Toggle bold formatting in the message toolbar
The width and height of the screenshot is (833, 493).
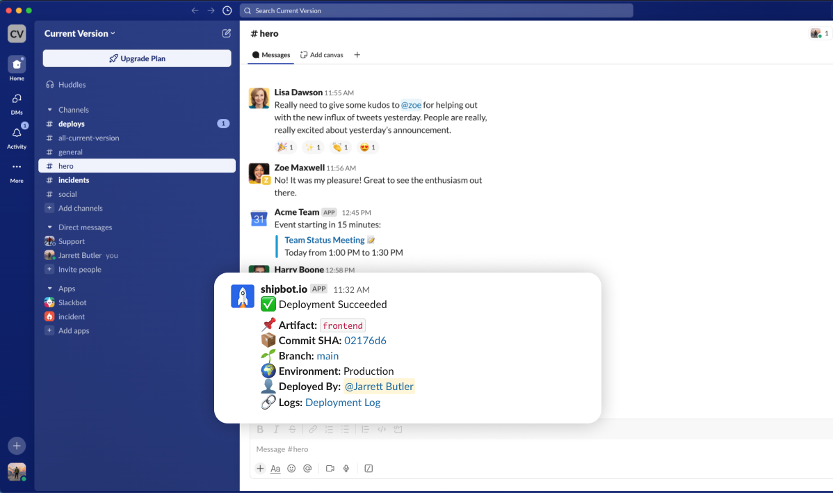click(x=259, y=429)
